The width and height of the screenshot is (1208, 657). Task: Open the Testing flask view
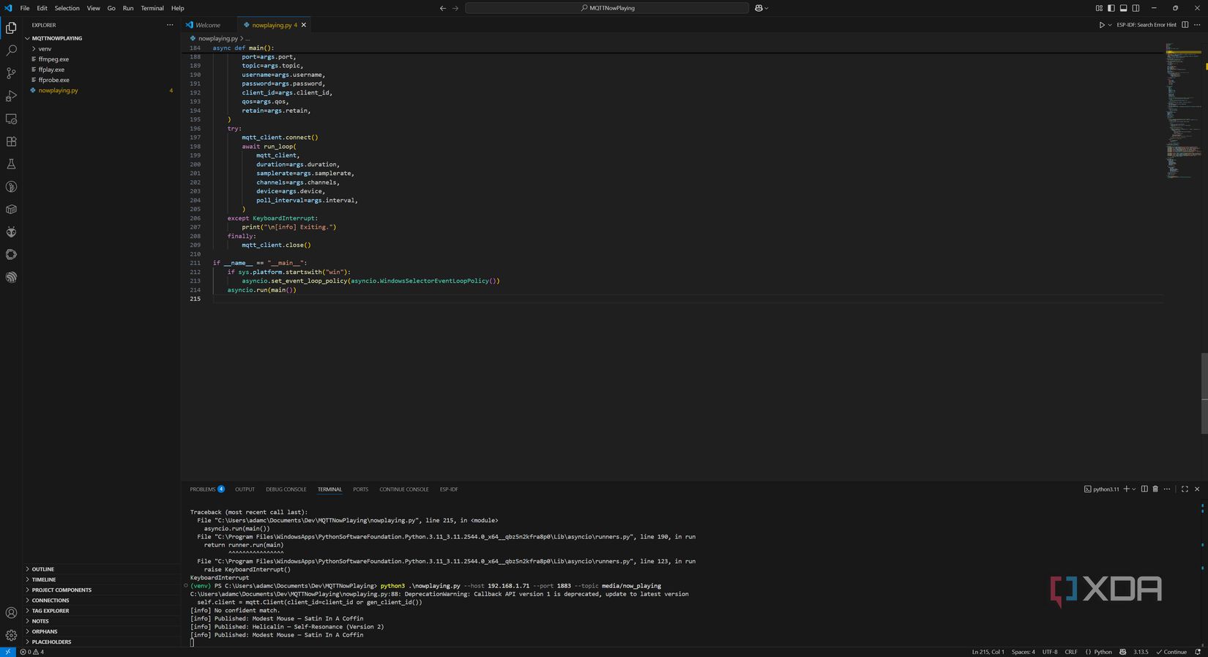click(x=11, y=164)
